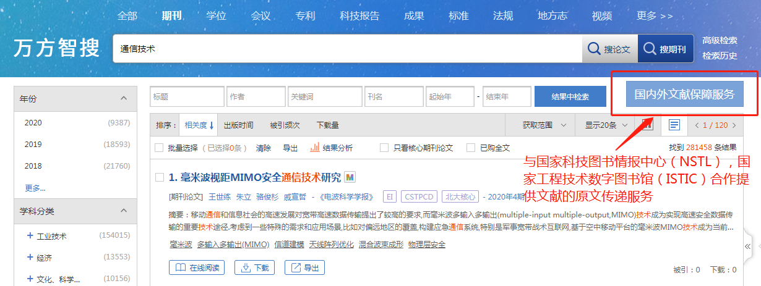Open the 高级检索 link
761x286 pixels.
[x=720, y=41]
